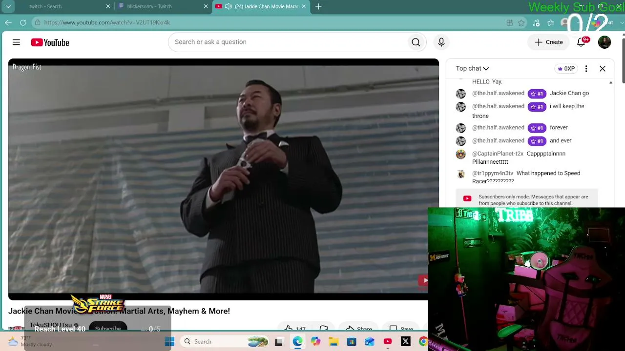Click the Jackie Chan movie video player
This screenshot has height=351, width=625.
coord(224,179)
